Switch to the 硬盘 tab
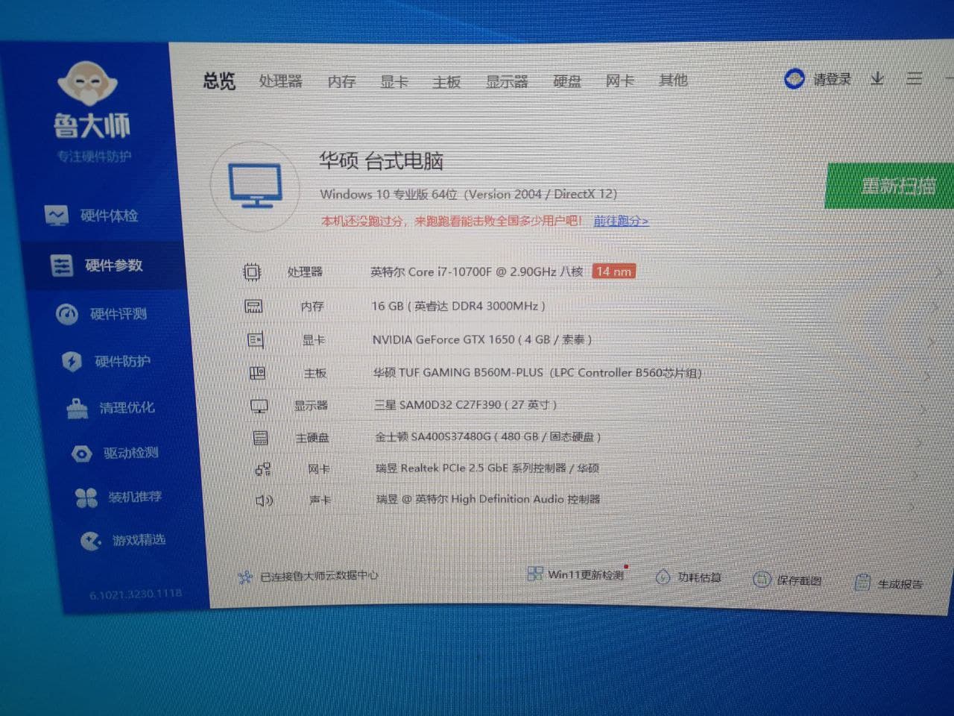This screenshot has width=954, height=716. coord(566,81)
